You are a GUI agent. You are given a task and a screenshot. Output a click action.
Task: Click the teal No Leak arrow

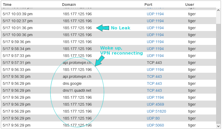(103, 28)
